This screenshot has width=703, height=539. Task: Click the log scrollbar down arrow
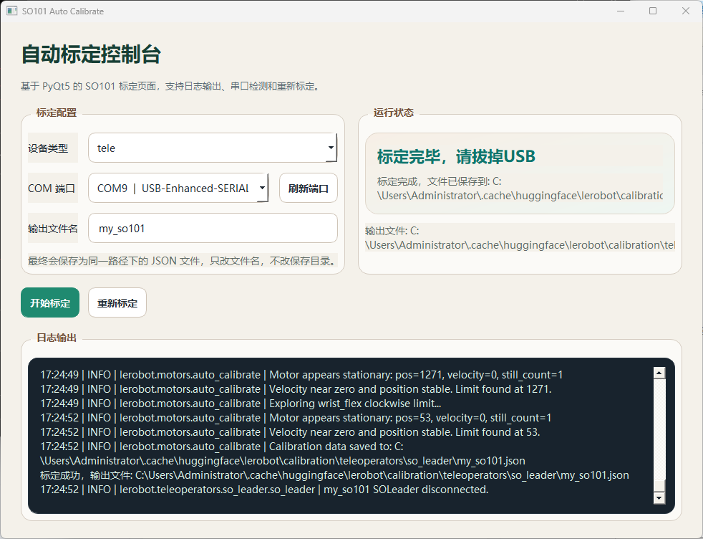[x=659, y=497]
